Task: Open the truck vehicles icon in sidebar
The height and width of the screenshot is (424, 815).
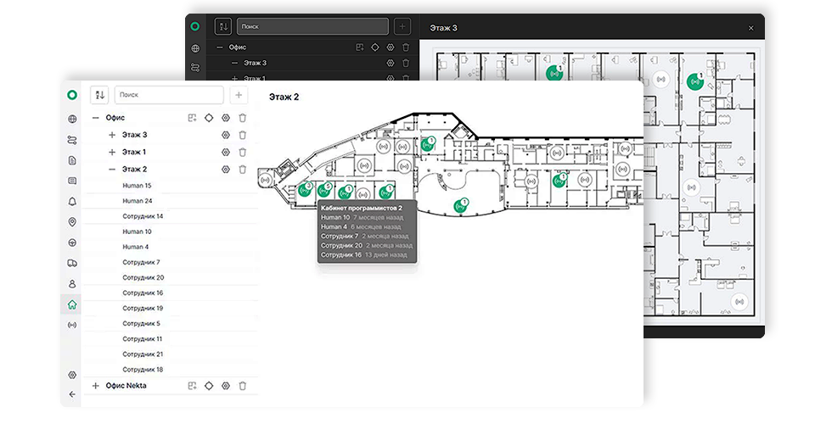Action: coord(72,263)
